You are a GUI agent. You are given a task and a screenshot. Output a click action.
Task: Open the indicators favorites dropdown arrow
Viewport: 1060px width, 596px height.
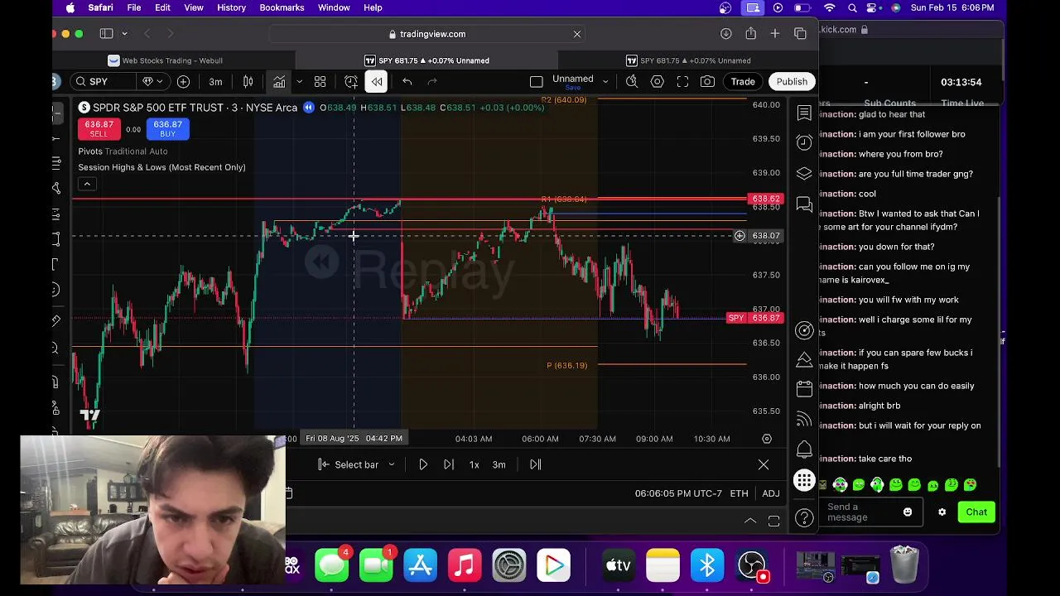tap(299, 81)
